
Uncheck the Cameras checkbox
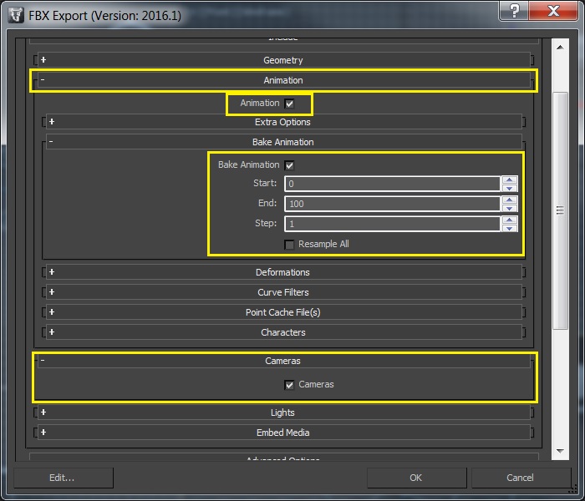[289, 385]
